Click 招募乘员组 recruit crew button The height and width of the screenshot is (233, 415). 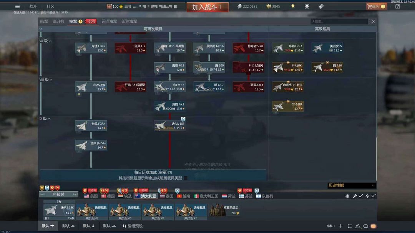224,210
